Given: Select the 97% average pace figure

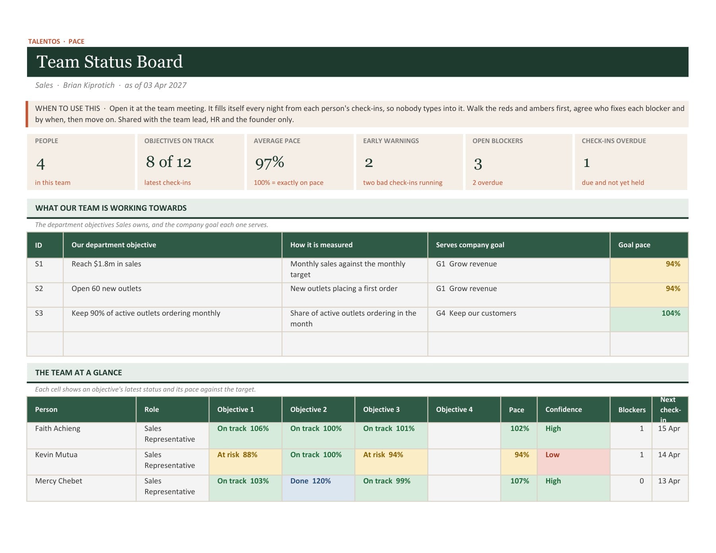Looking at the screenshot, I should pos(270,162).
